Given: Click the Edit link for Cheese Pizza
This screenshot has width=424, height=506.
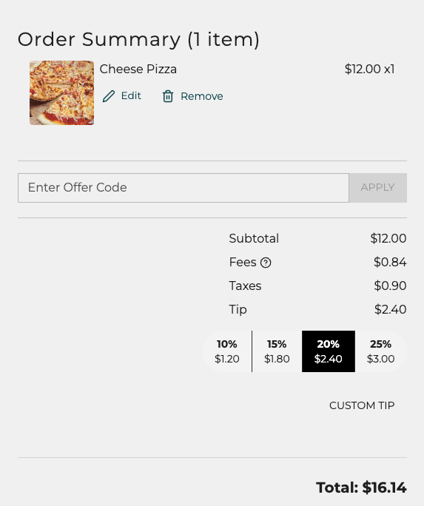Looking at the screenshot, I should click(x=121, y=96).
